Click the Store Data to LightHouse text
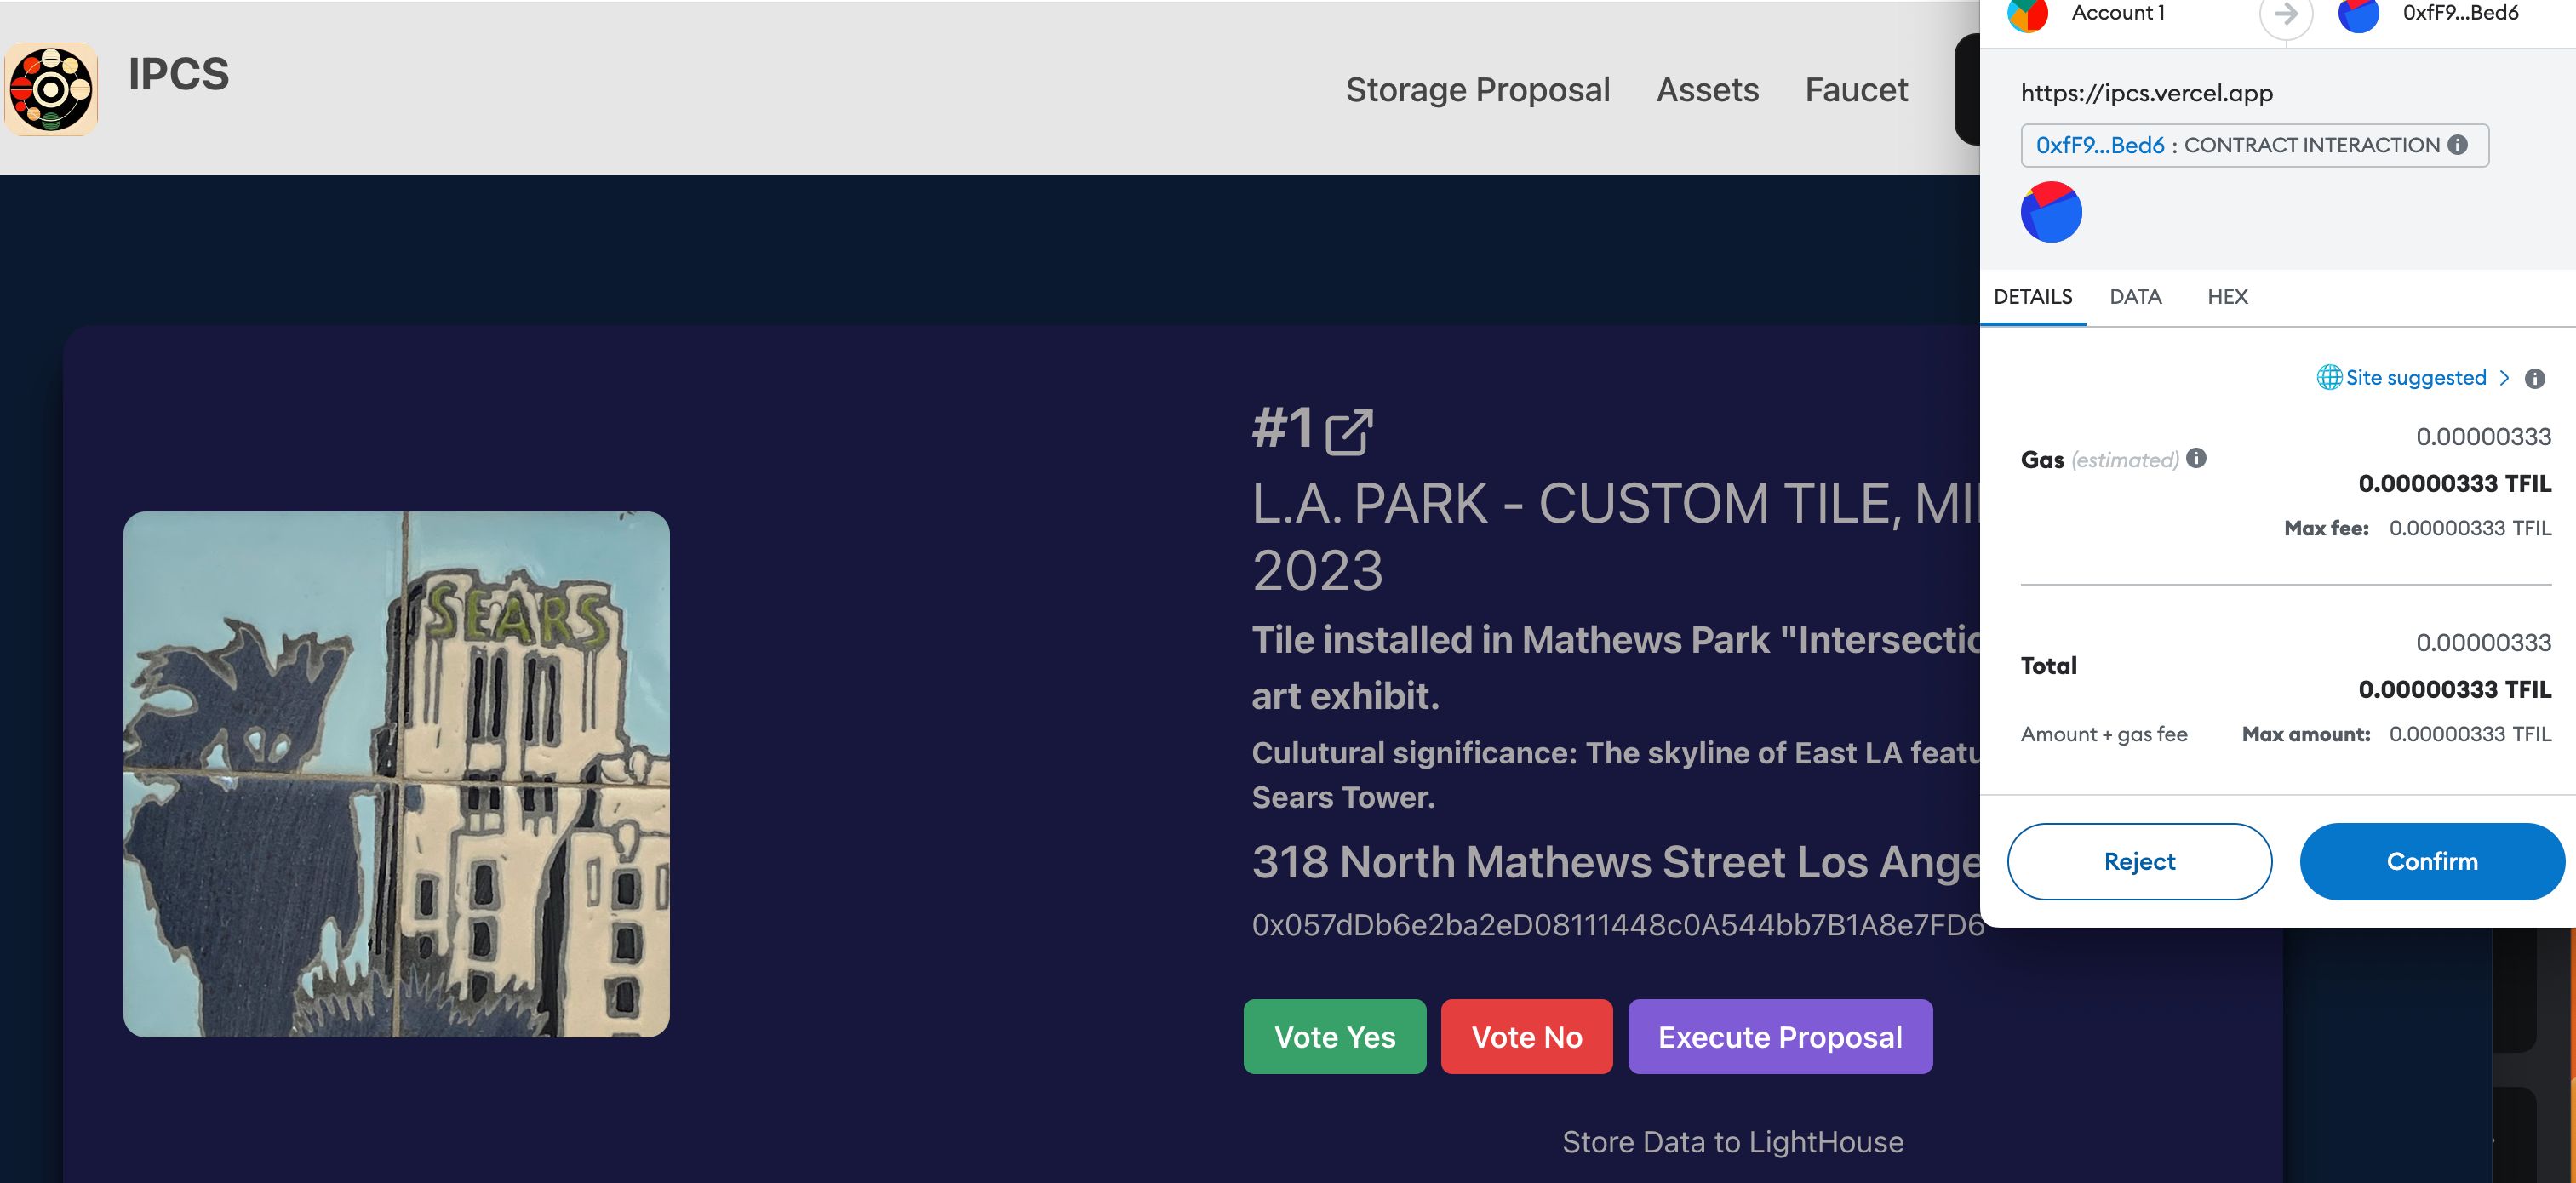 (x=1733, y=1142)
